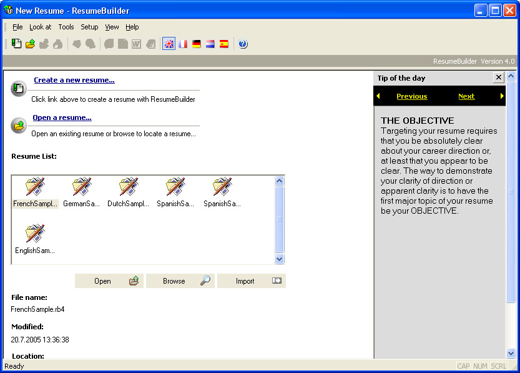Click the blue help question mark icon

click(243, 44)
